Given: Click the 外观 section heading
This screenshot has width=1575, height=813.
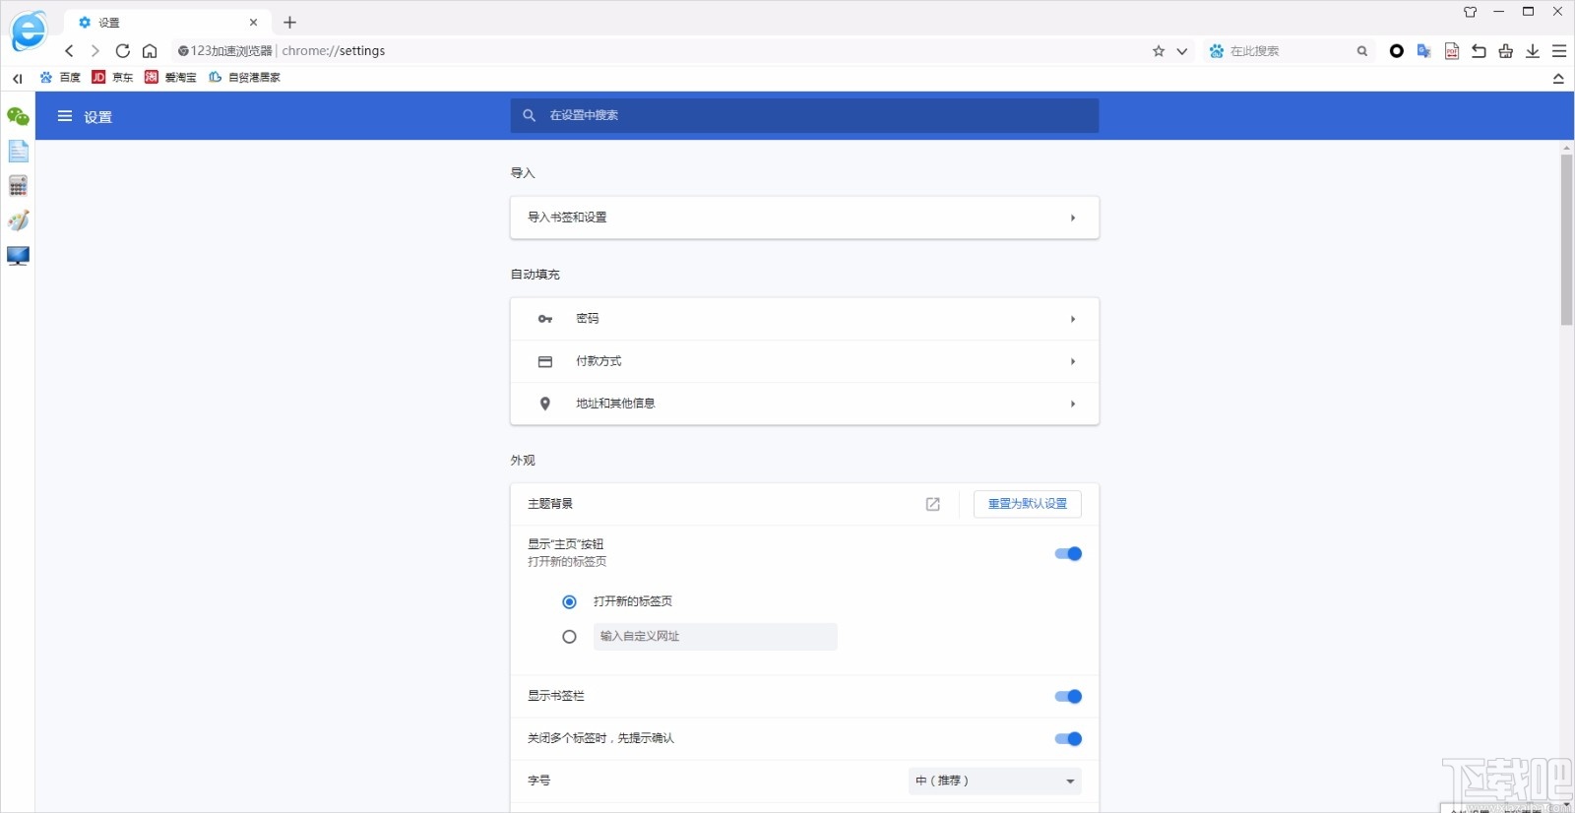Looking at the screenshot, I should click(x=523, y=461).
